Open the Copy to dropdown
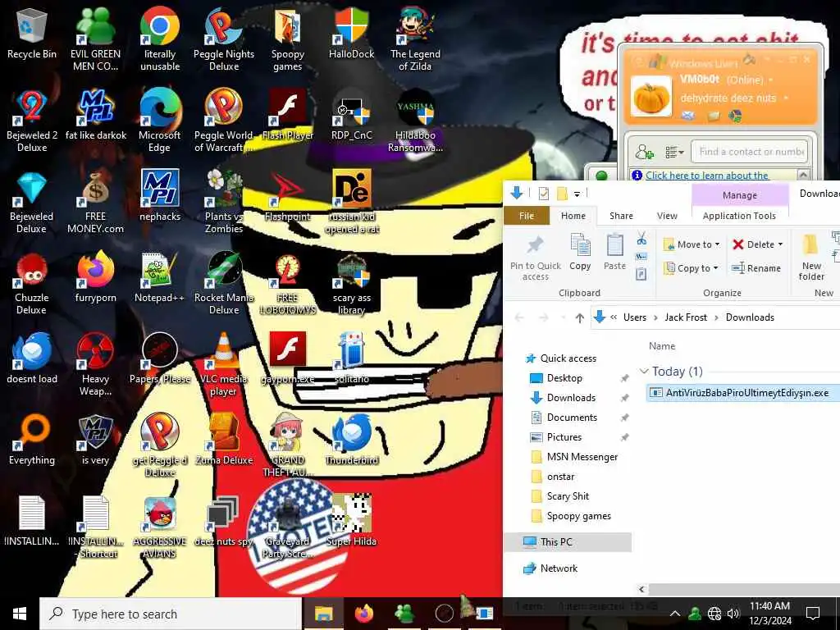The image size is (840, 630). coord(691,268)
